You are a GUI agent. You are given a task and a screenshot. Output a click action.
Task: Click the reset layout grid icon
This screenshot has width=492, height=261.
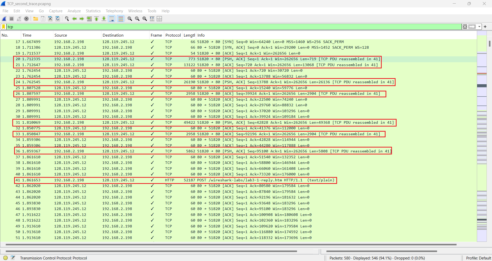click(x=159, y=19)
